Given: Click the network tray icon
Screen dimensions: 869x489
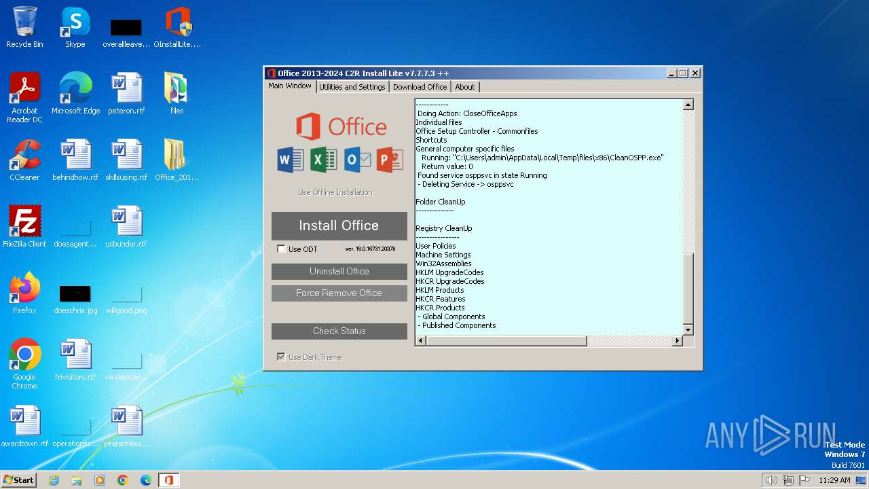Looking at the screenshot, I should 788,480.
